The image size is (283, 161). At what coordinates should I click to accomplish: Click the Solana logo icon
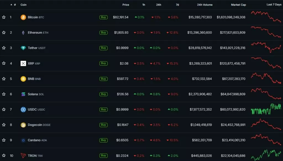point(23,94)
